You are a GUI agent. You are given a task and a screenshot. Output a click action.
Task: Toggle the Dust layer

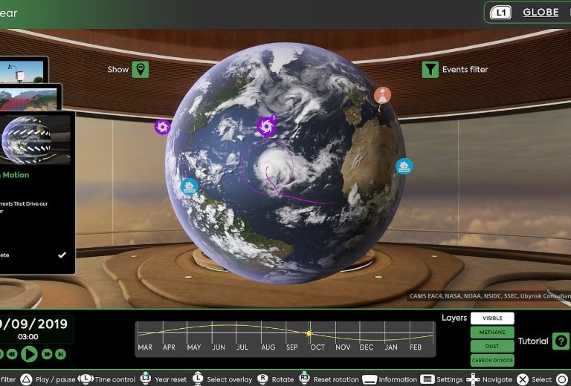(491, 347)
